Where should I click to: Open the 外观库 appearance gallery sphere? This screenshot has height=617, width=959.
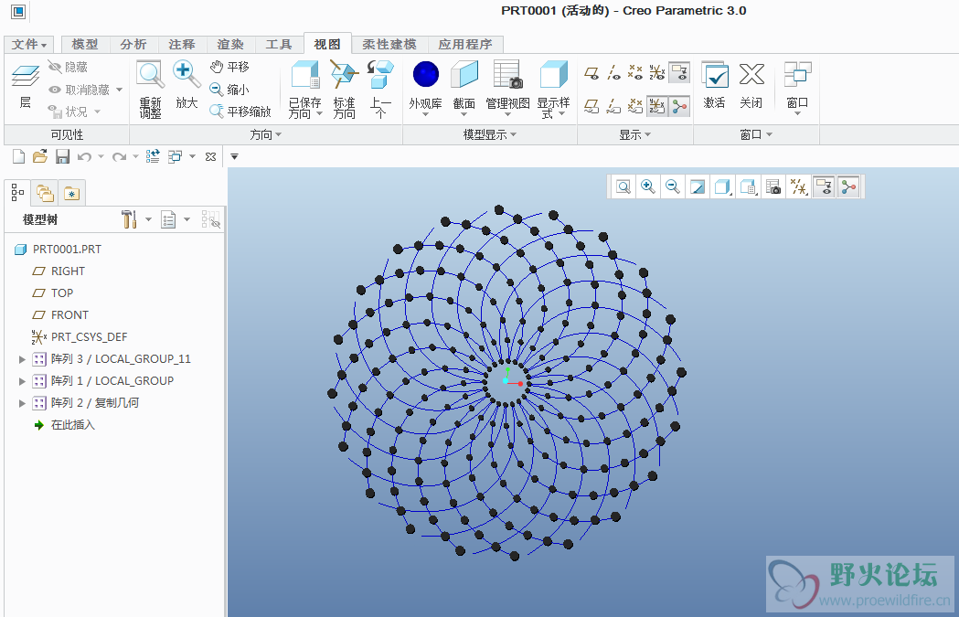coord(425,75)
